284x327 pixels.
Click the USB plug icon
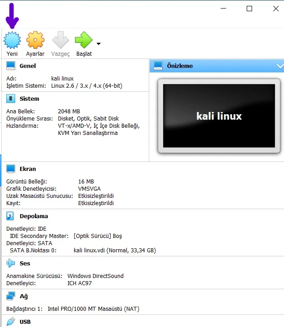(x=11, y=322)
